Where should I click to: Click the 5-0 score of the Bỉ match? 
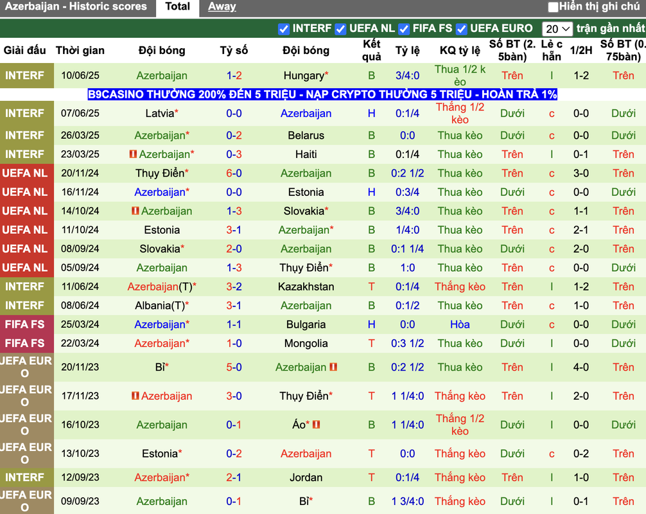[234, 367]
